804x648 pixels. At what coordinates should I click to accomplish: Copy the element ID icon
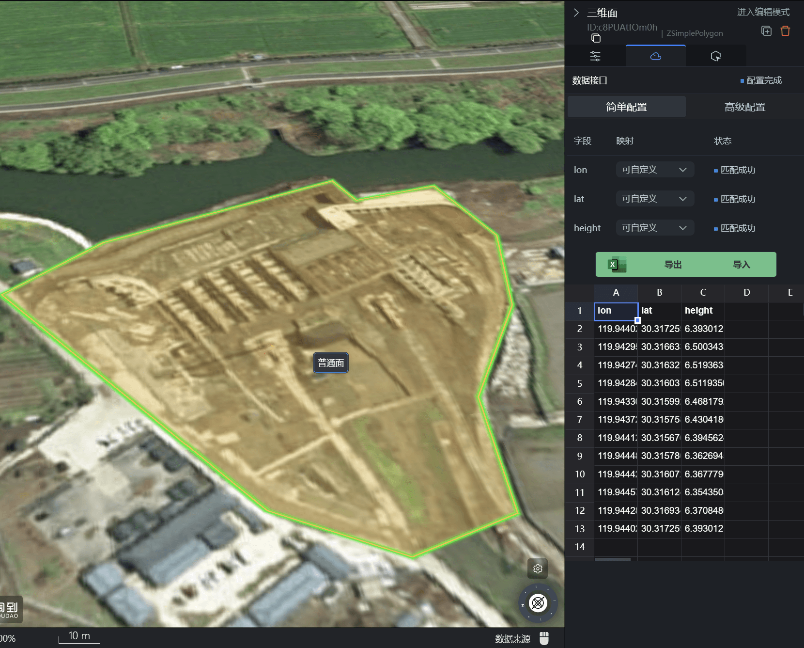pos(596,38)
